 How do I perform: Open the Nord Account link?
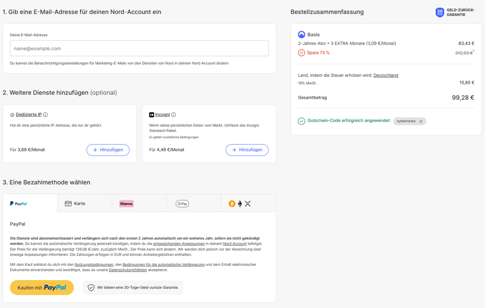[x=235, y=244]
